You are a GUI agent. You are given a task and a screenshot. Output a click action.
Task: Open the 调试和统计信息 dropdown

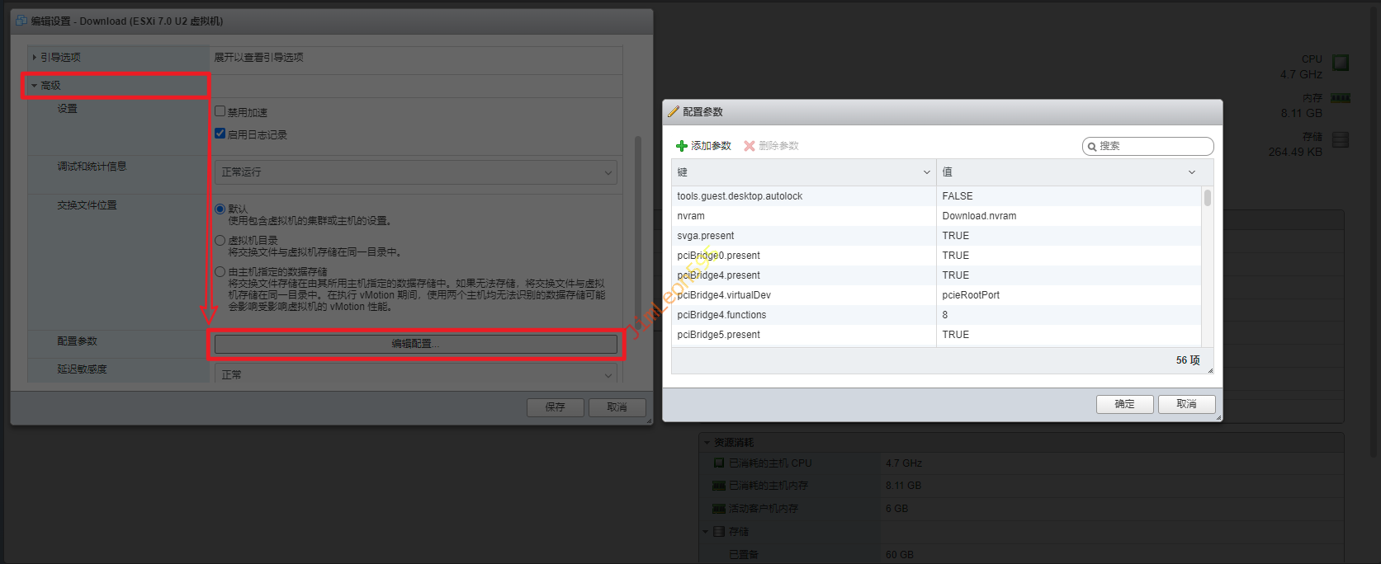pos(415,172)
